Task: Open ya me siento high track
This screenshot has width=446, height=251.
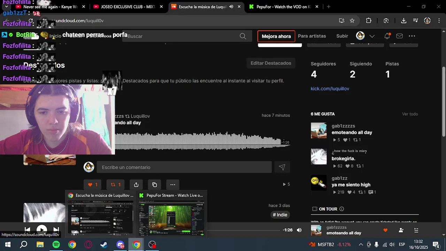Action: 351,185
